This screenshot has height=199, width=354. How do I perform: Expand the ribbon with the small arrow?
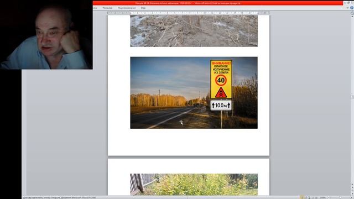347,8
